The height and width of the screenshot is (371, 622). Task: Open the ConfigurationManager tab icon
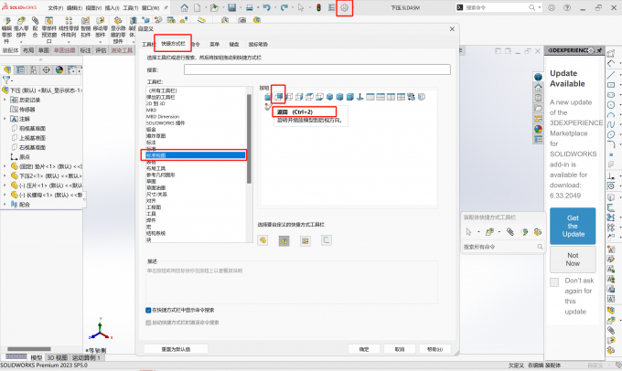click(x=33, y=69)
